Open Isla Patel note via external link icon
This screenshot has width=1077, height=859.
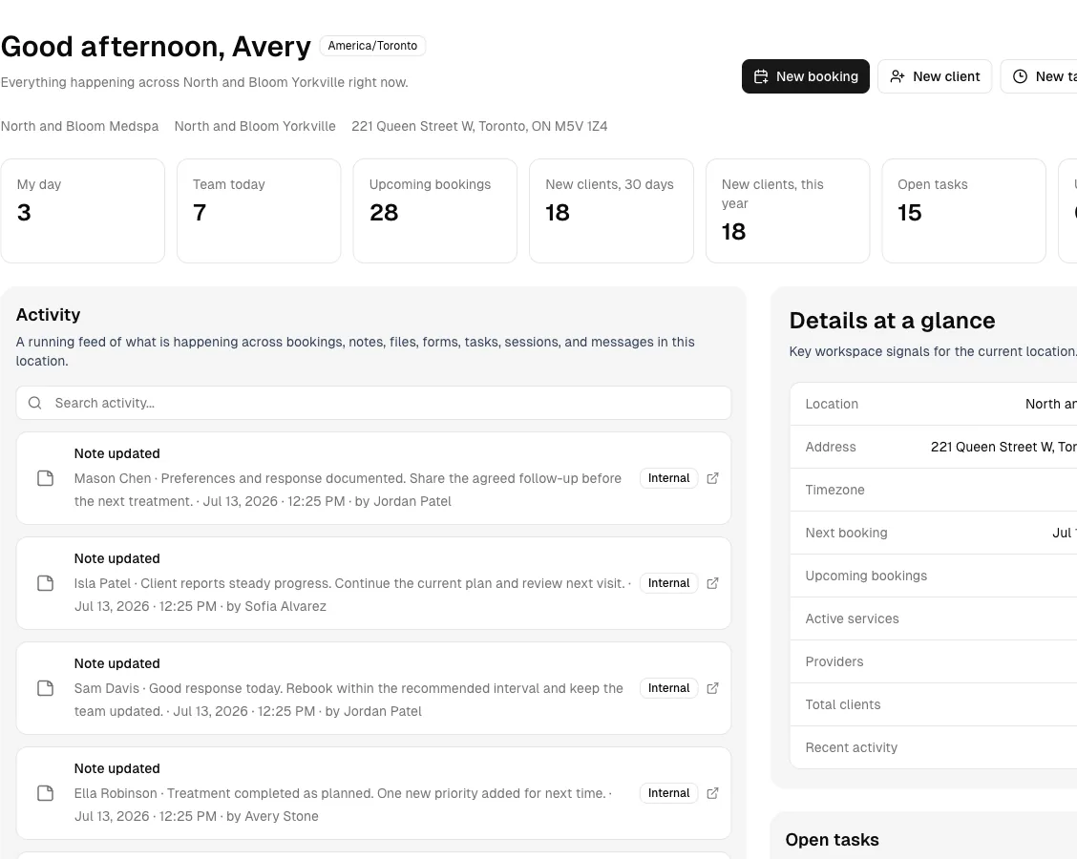[712, 584]
